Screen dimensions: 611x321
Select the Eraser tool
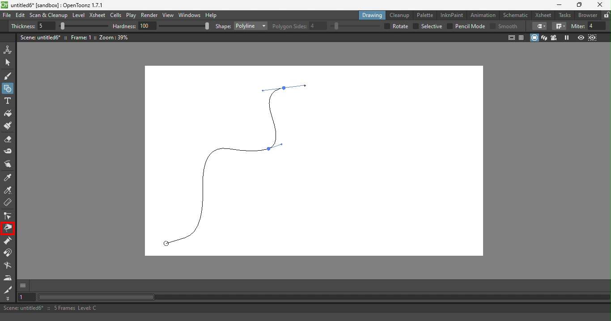pyautogui.click(x=8, y=139)
